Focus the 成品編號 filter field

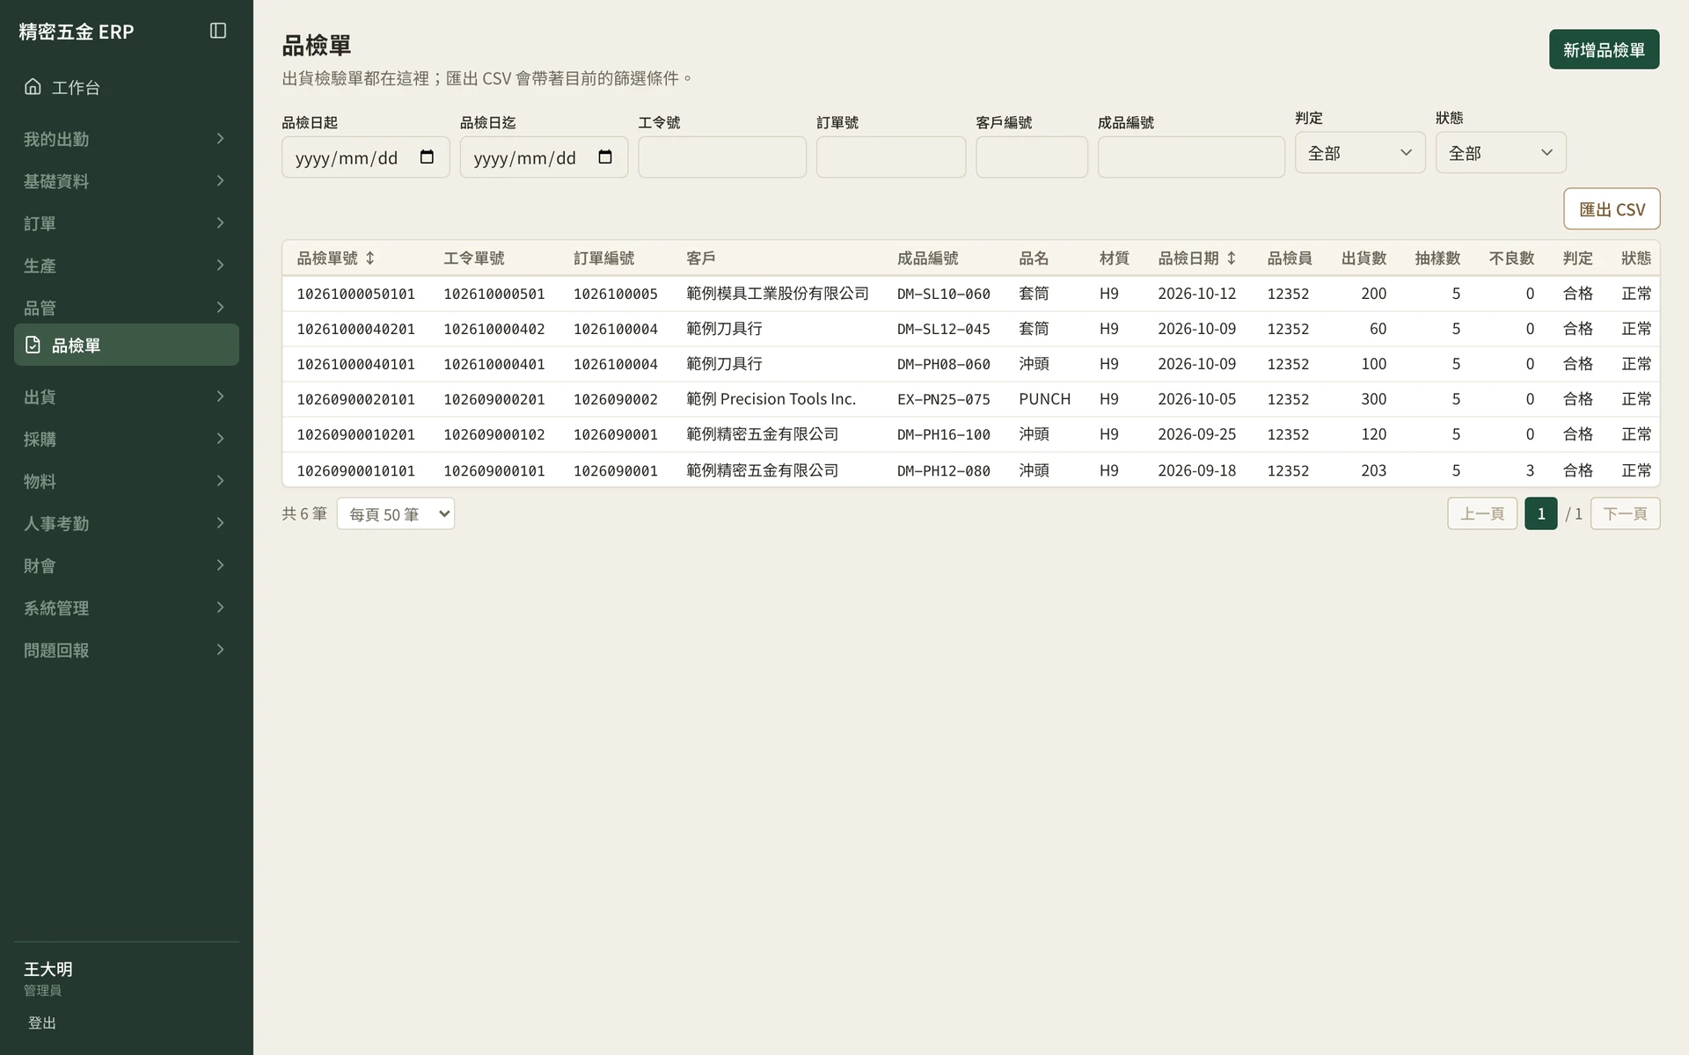click(1191, 157)
